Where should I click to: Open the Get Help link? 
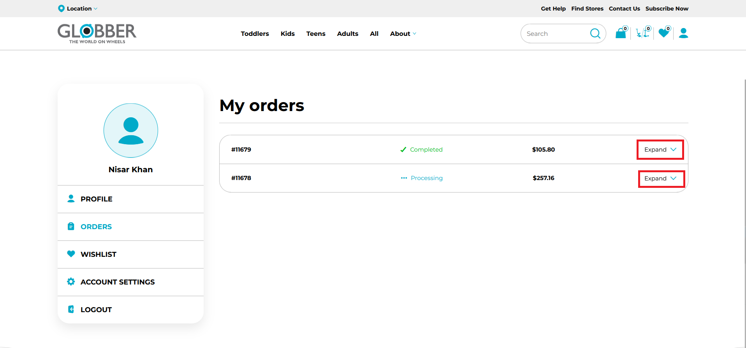[x=553, y=9]
